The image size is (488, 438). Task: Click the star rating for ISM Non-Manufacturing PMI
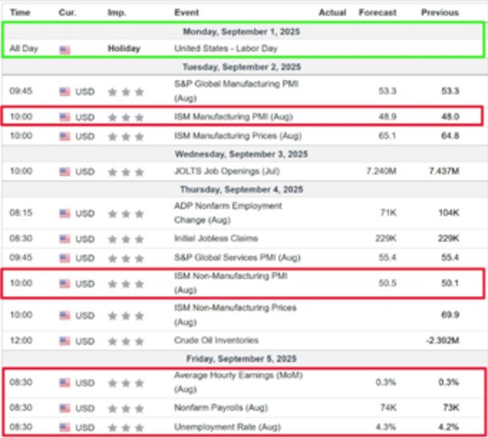click(x=126, y=284)
